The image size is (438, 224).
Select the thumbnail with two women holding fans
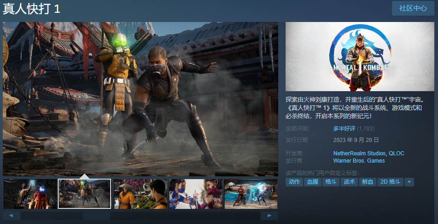pos(196,194)
